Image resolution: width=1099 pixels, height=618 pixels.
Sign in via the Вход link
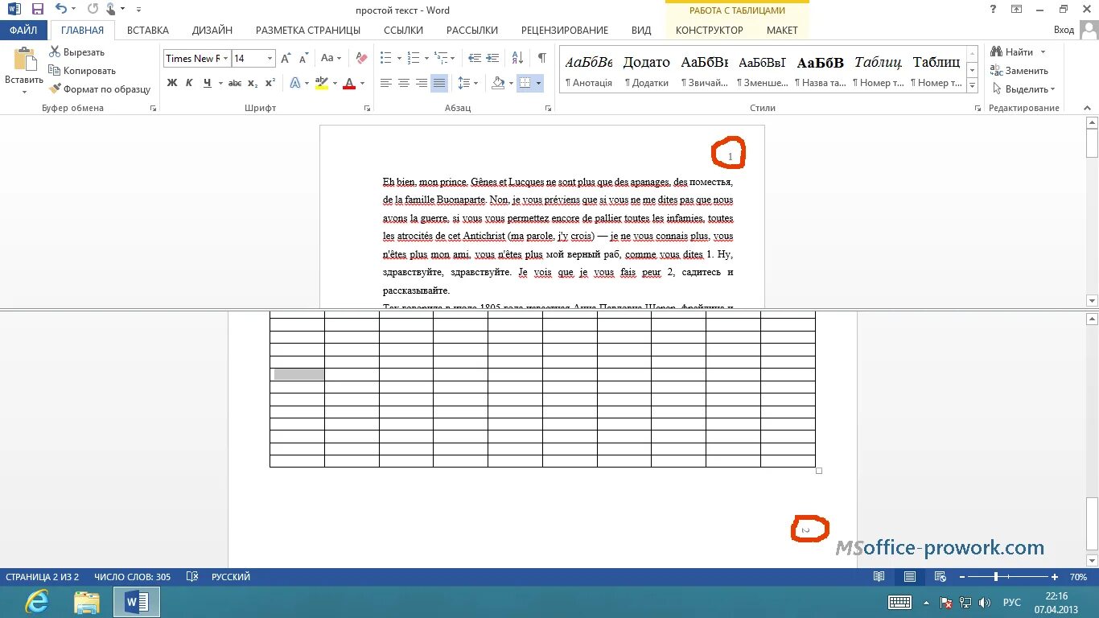pyautogui.click(x=1064, y=30)
